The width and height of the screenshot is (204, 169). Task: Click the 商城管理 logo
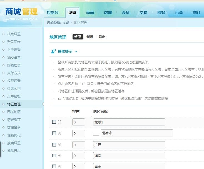click(22, 14)
